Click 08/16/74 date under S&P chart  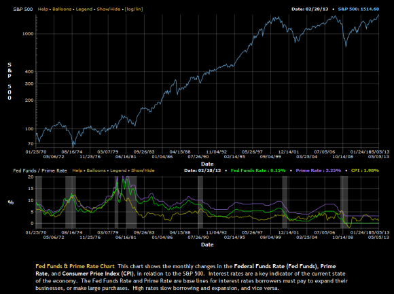(x=72, y=152)
